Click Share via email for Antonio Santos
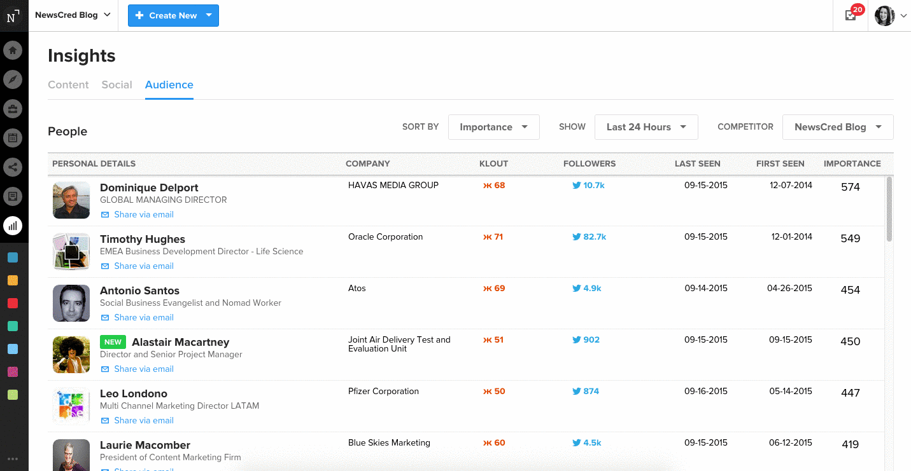Image resolution: width=911 pixels, height=471 pixels. [138, 317]
